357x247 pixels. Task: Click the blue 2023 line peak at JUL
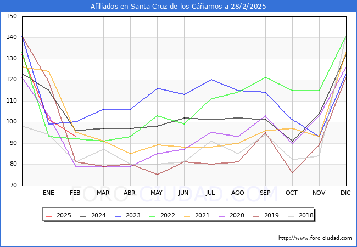coord(211,80)
